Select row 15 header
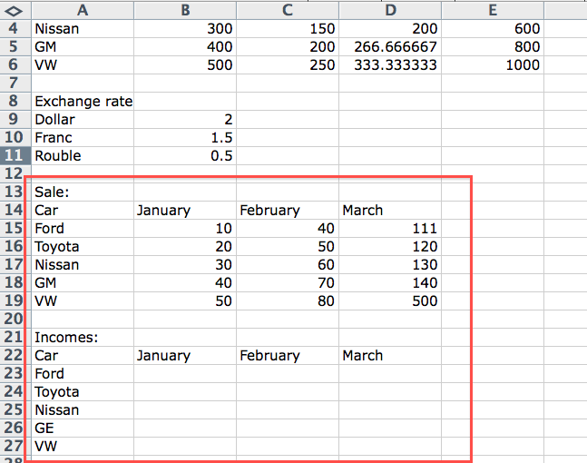 point(15,228)
